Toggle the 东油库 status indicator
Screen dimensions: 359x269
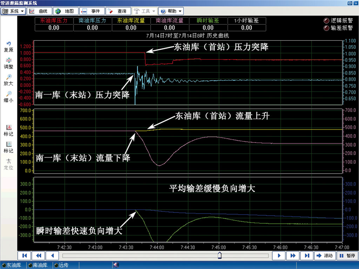pos(4,265)
